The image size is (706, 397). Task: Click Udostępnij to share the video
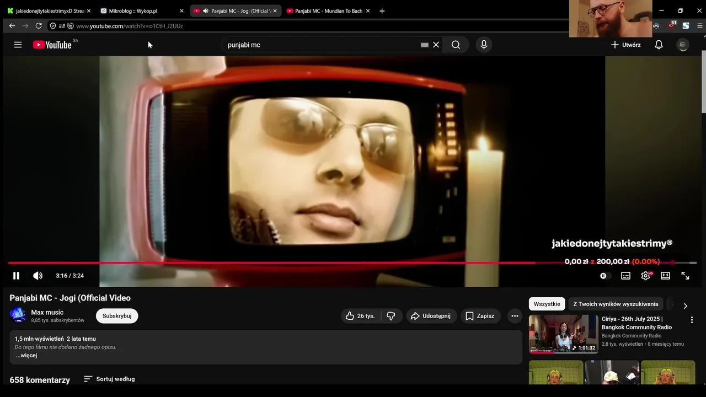point(431,316)
